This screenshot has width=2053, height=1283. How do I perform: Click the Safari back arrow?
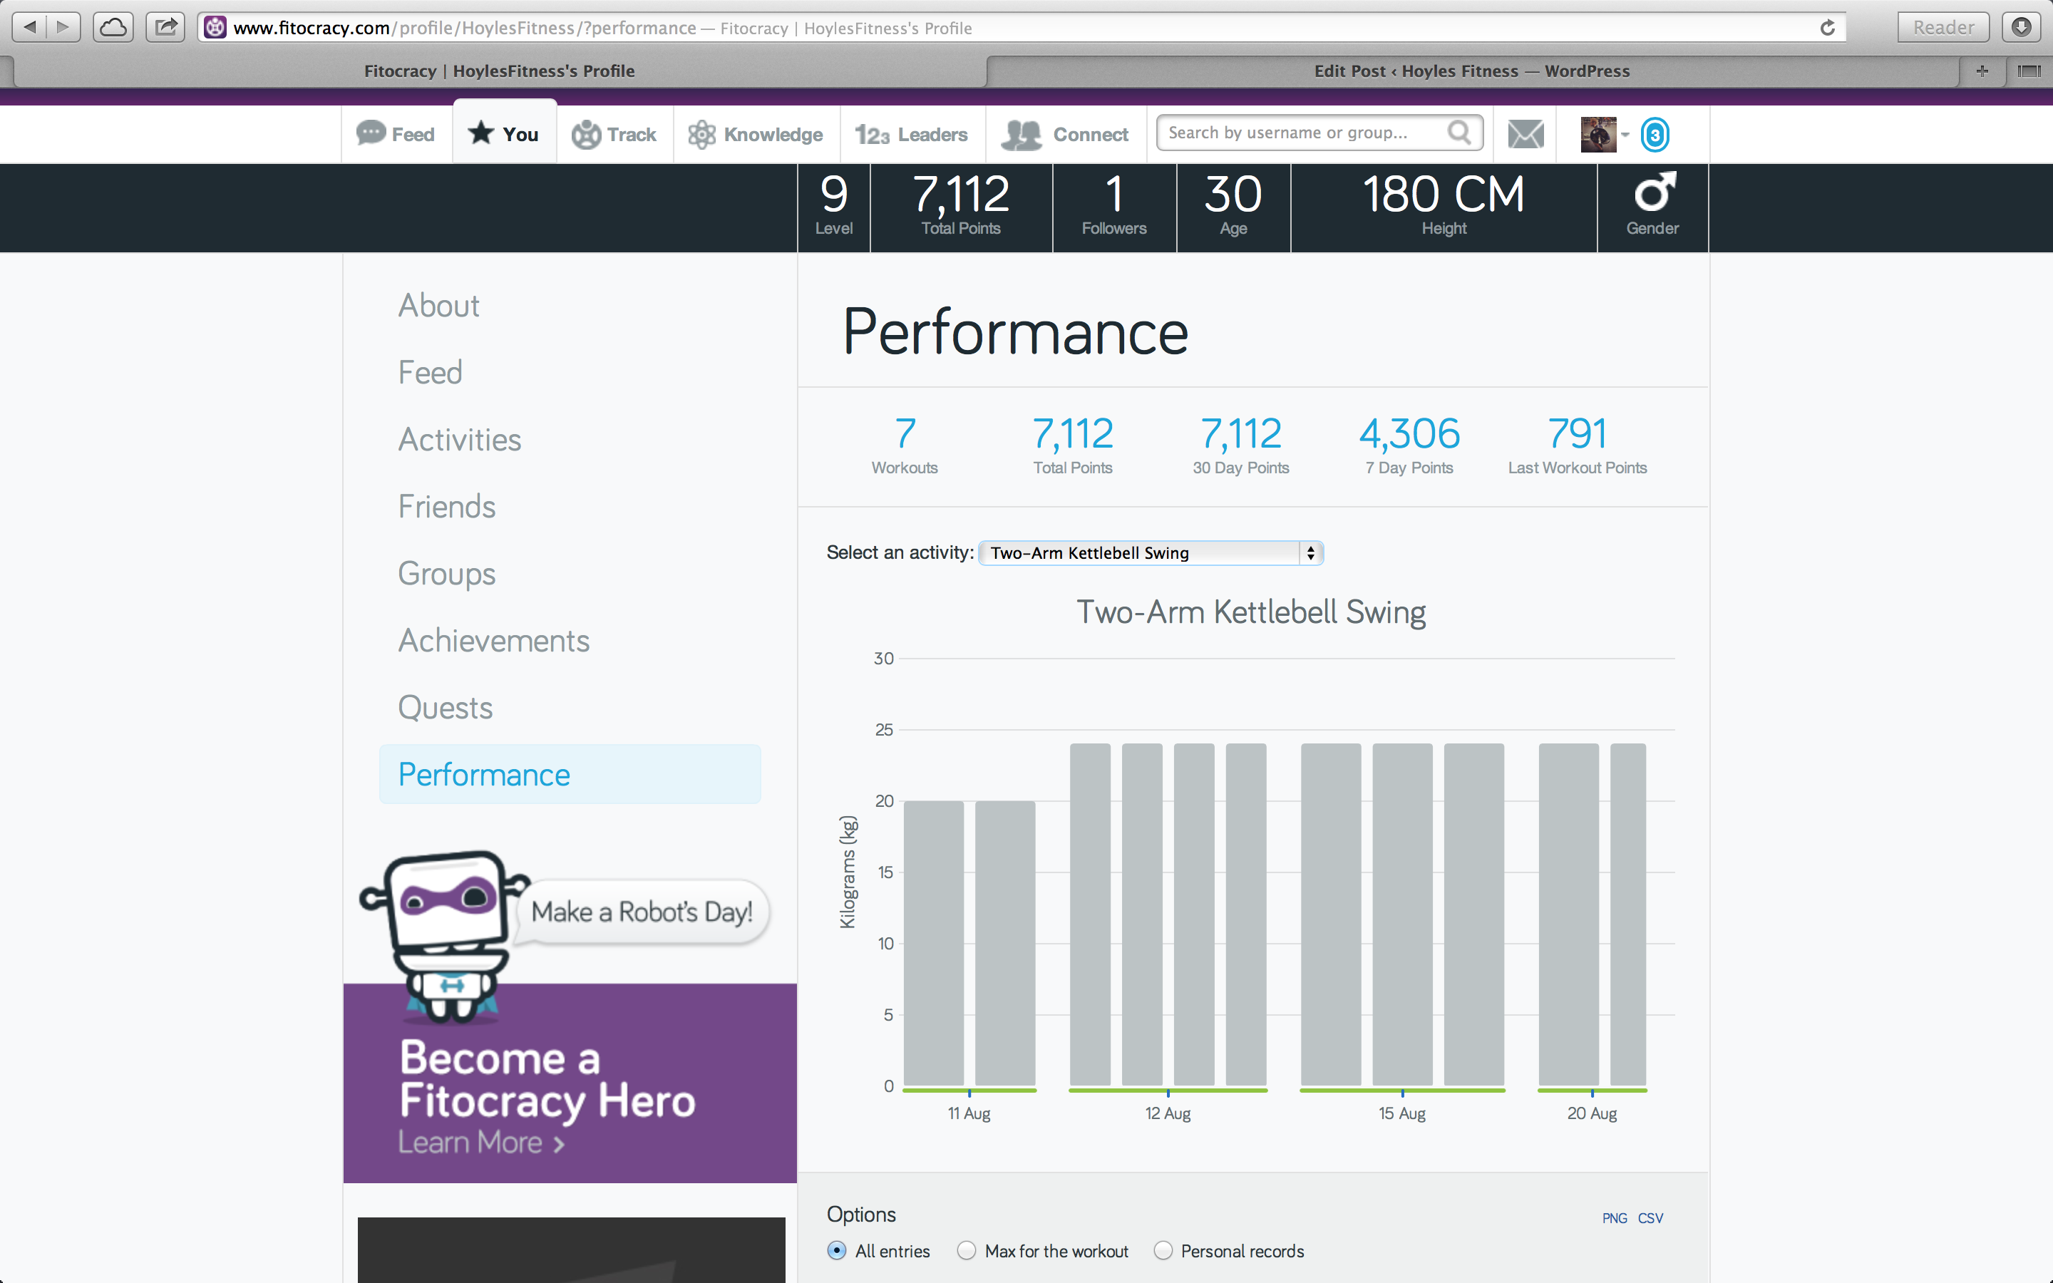pos(30,27)
